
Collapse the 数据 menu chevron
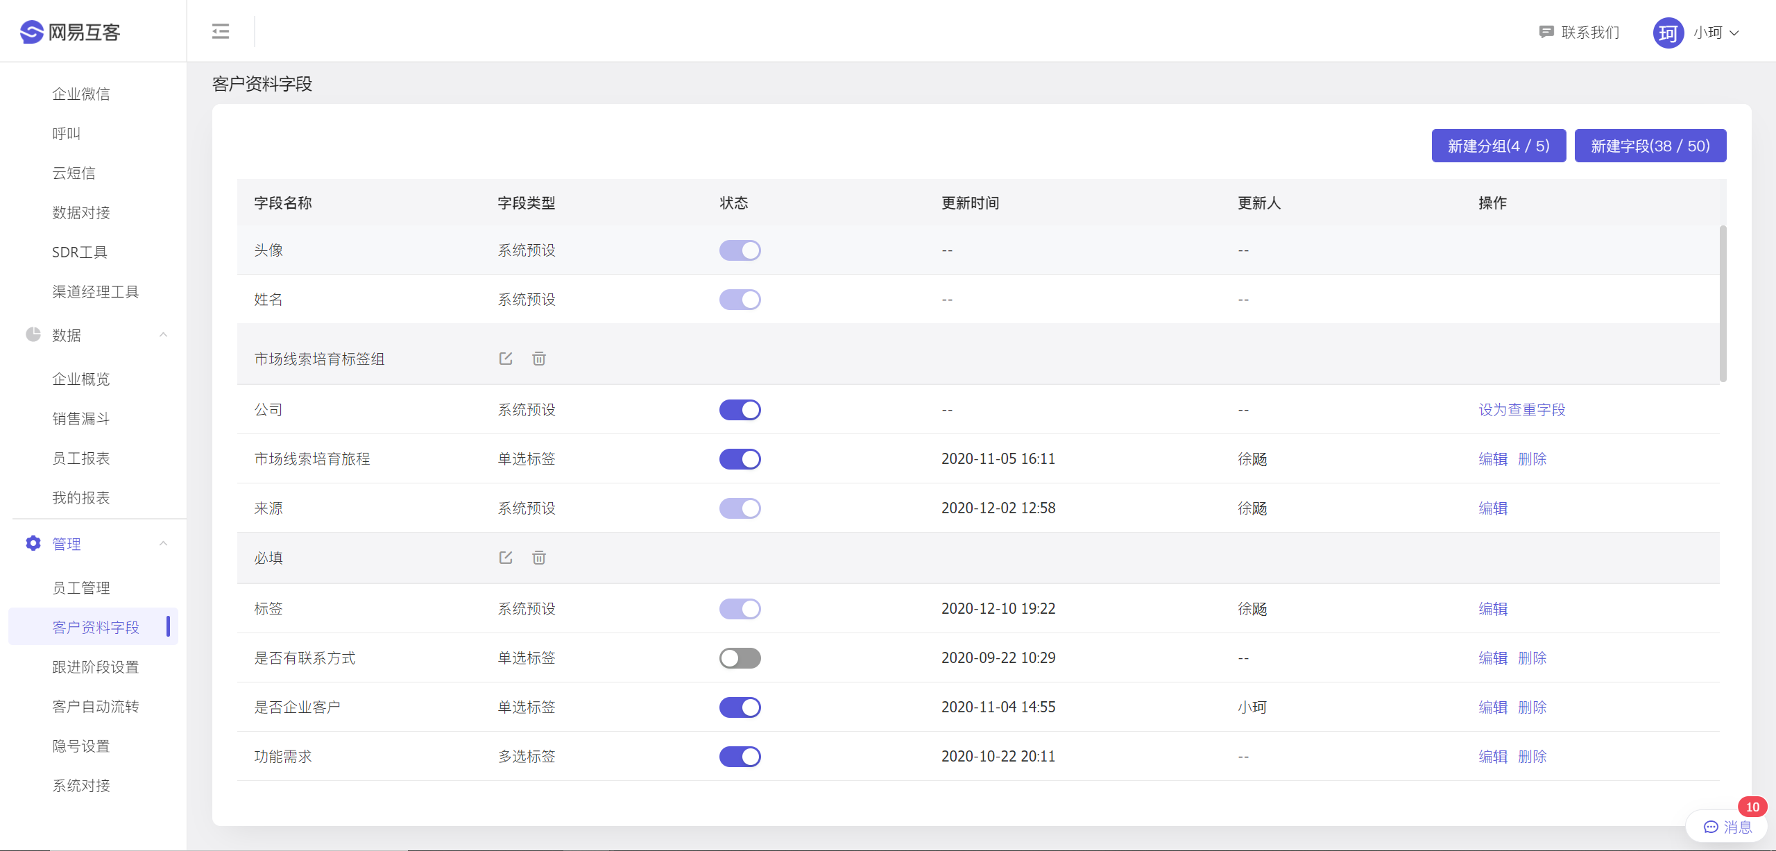pyautogui.click(x=164, y=335)
